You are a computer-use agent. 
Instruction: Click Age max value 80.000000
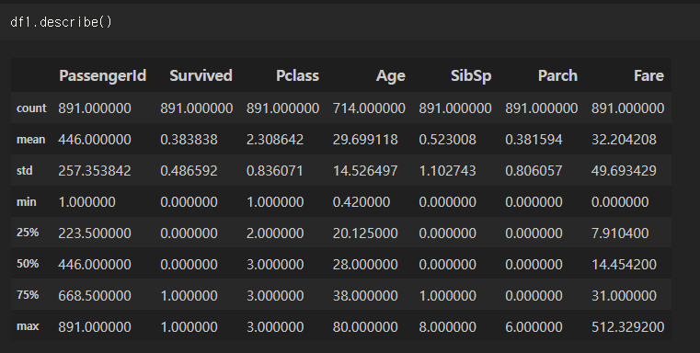[365, 326]
